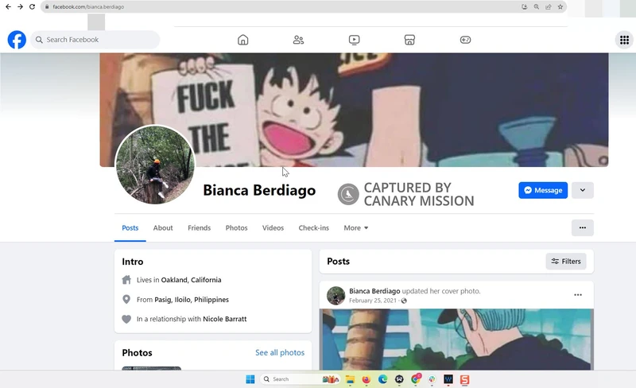Open the Pasig, Iloilo, Philippines link
Screen dimensions: 636x388
(192, 300)
